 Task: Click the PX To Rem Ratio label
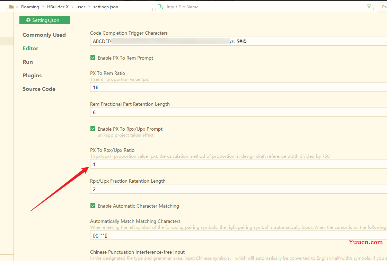pyautogui.click(x=108, y=73)
